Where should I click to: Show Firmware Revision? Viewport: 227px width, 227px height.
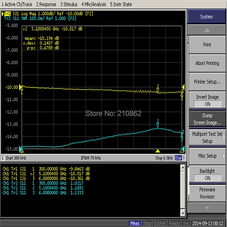click(x=207, y=193)
